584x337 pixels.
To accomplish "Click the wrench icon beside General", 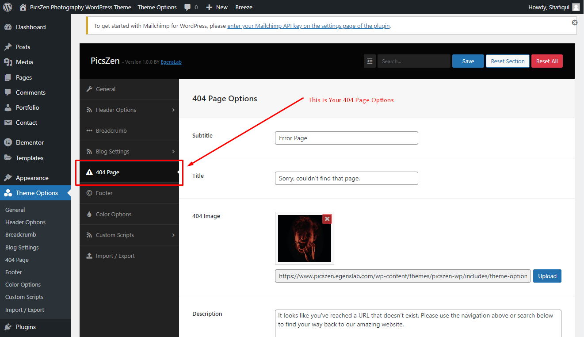I will tap(89, 89).
